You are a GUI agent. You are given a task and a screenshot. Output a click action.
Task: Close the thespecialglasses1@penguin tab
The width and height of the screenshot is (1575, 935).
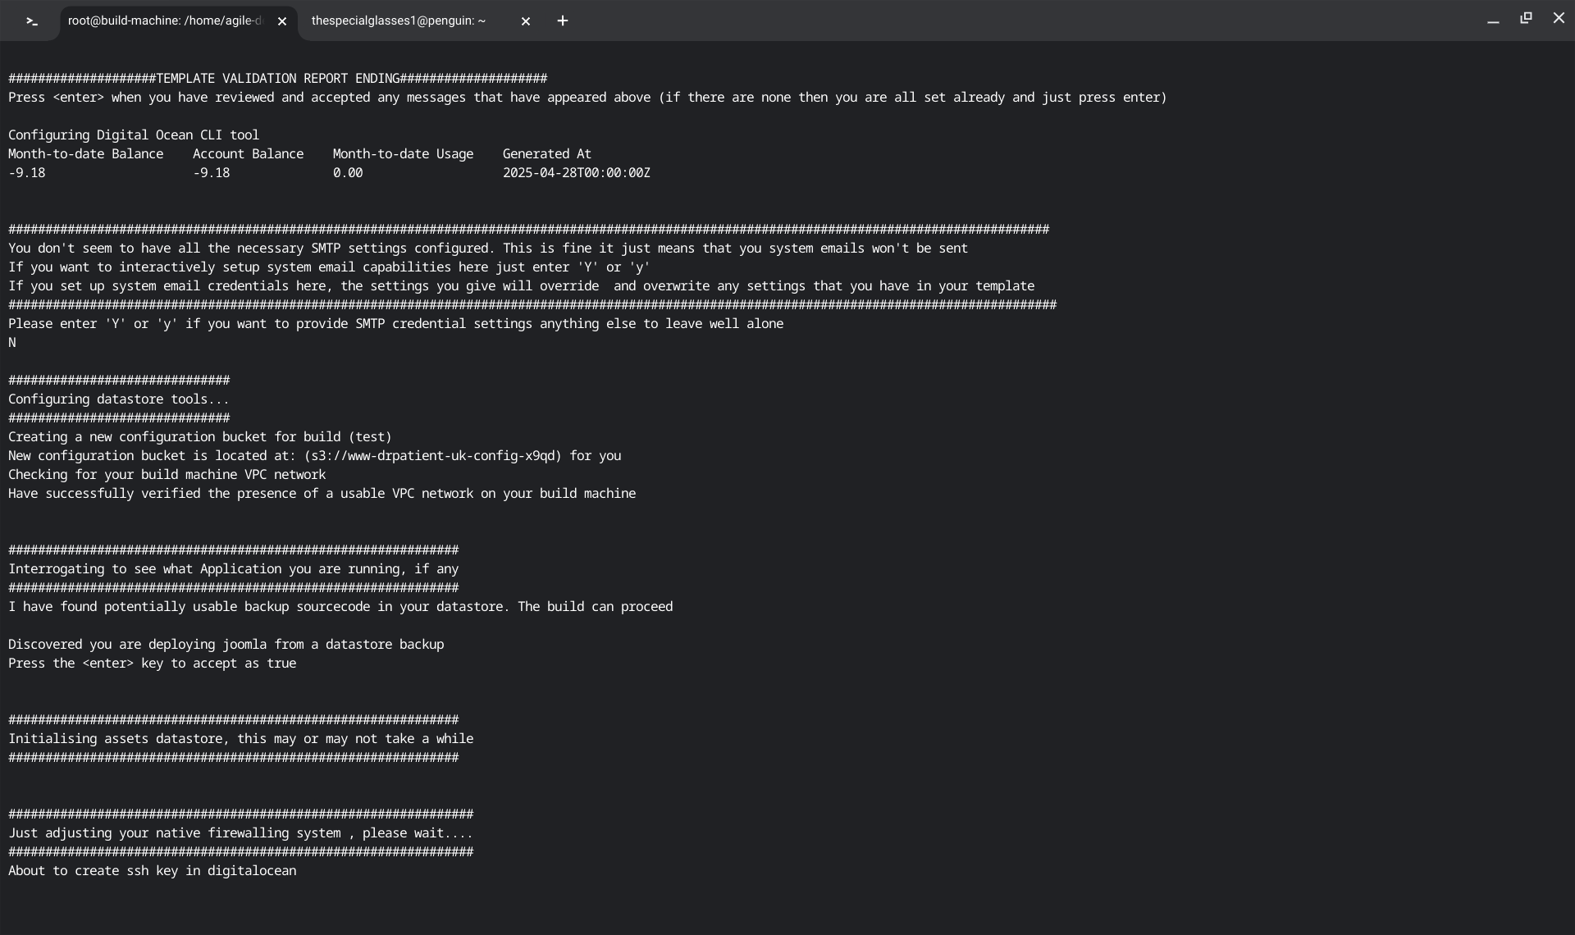[x=526, y=22]
